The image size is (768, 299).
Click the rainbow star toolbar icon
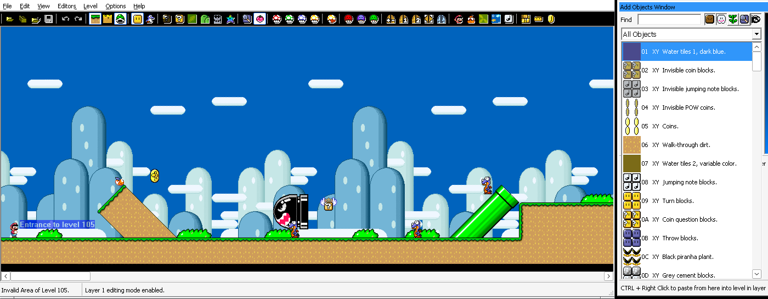pyautogui.click(x=230, y=19)
